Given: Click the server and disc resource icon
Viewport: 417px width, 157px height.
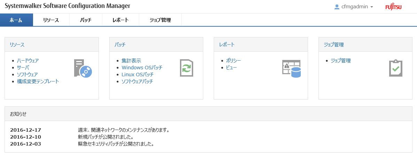Looking at the screenshot, I should point(83,68).
